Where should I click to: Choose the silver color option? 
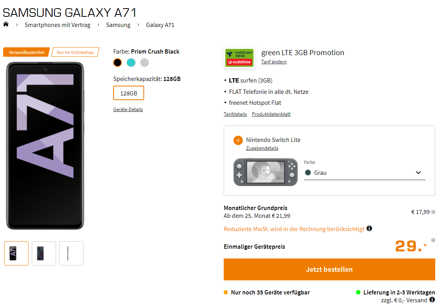click(145, 63)
